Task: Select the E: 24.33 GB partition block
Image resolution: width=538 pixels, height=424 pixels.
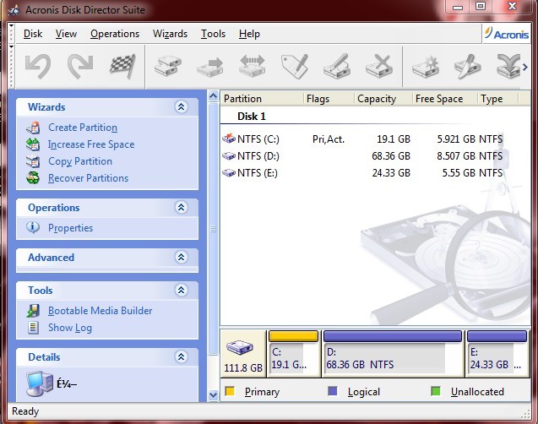Action: click(x=497, y=354)
